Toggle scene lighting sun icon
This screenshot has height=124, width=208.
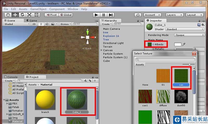tap(41, 24)
